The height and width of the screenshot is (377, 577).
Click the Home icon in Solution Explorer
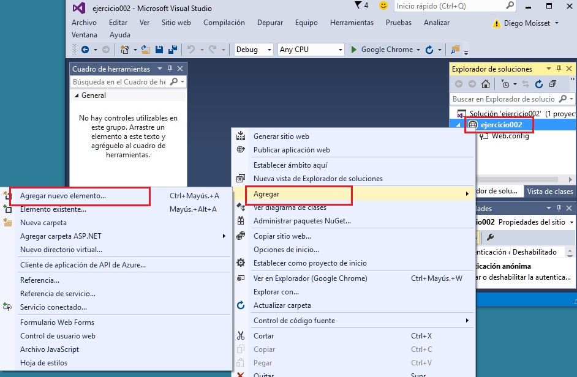[x=486, y=84]
